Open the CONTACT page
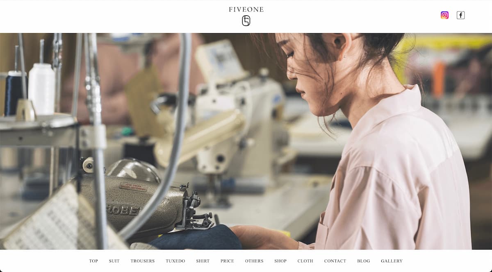The width and height of the screenshot is (492, 272). pyautogui.click(x=335, y=261)
